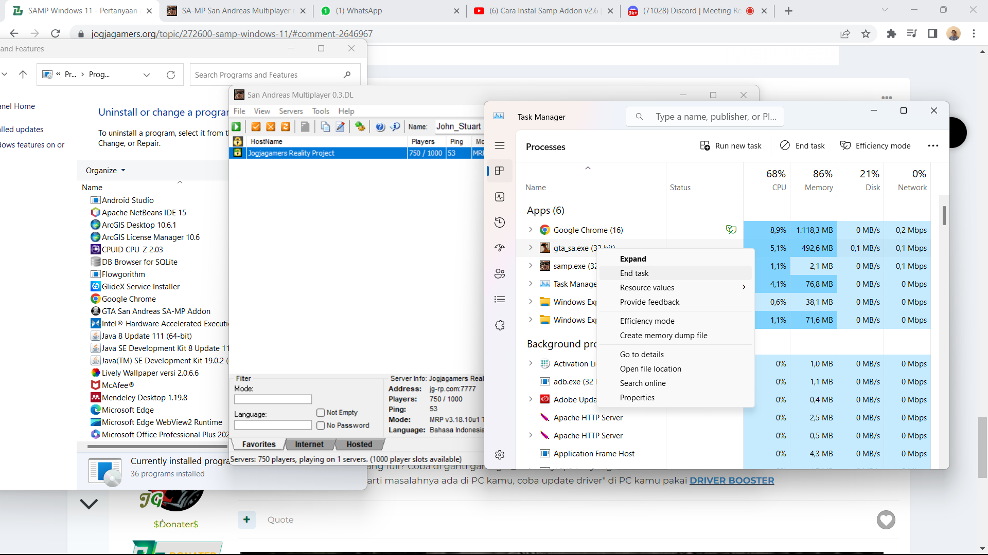Follow the DRIVER BOOSTER link
This screenshot has height=555, width=988.
pyautogui.click(x=731, y=480)
